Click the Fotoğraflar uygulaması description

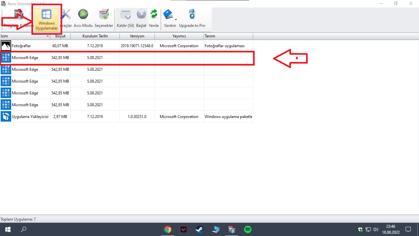pyautogui.click(x=225, y=46)
